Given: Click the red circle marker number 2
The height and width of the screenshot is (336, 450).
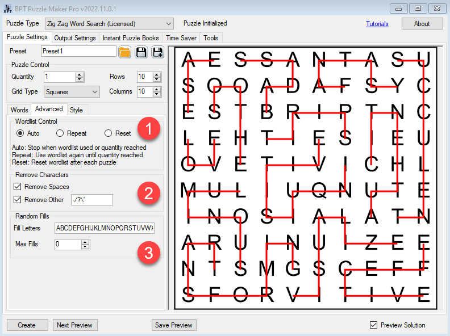Looking at the screenshot, I should click(149, 194).
